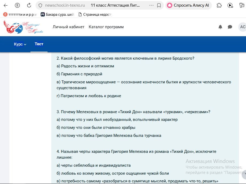Open the tabs panel icon in the browser toolbar's right corner

[x=242, y=6]
